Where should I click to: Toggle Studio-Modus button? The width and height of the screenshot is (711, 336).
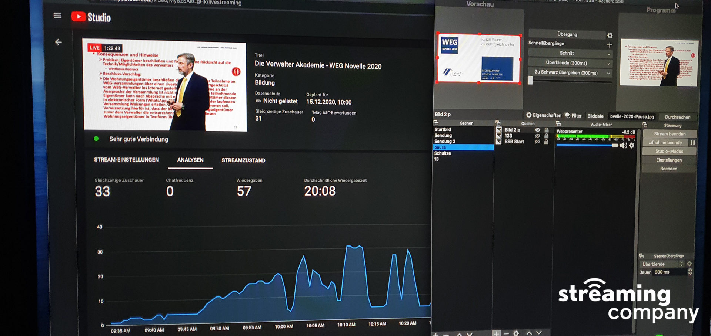click(670, 151)
